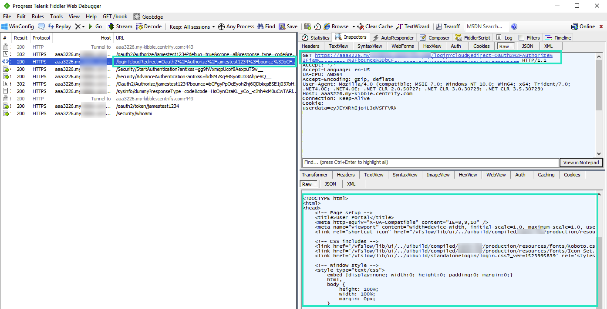Switch to the AutoResponder tab
This screenshot has width=607, height=309.
tap(393, 38)
